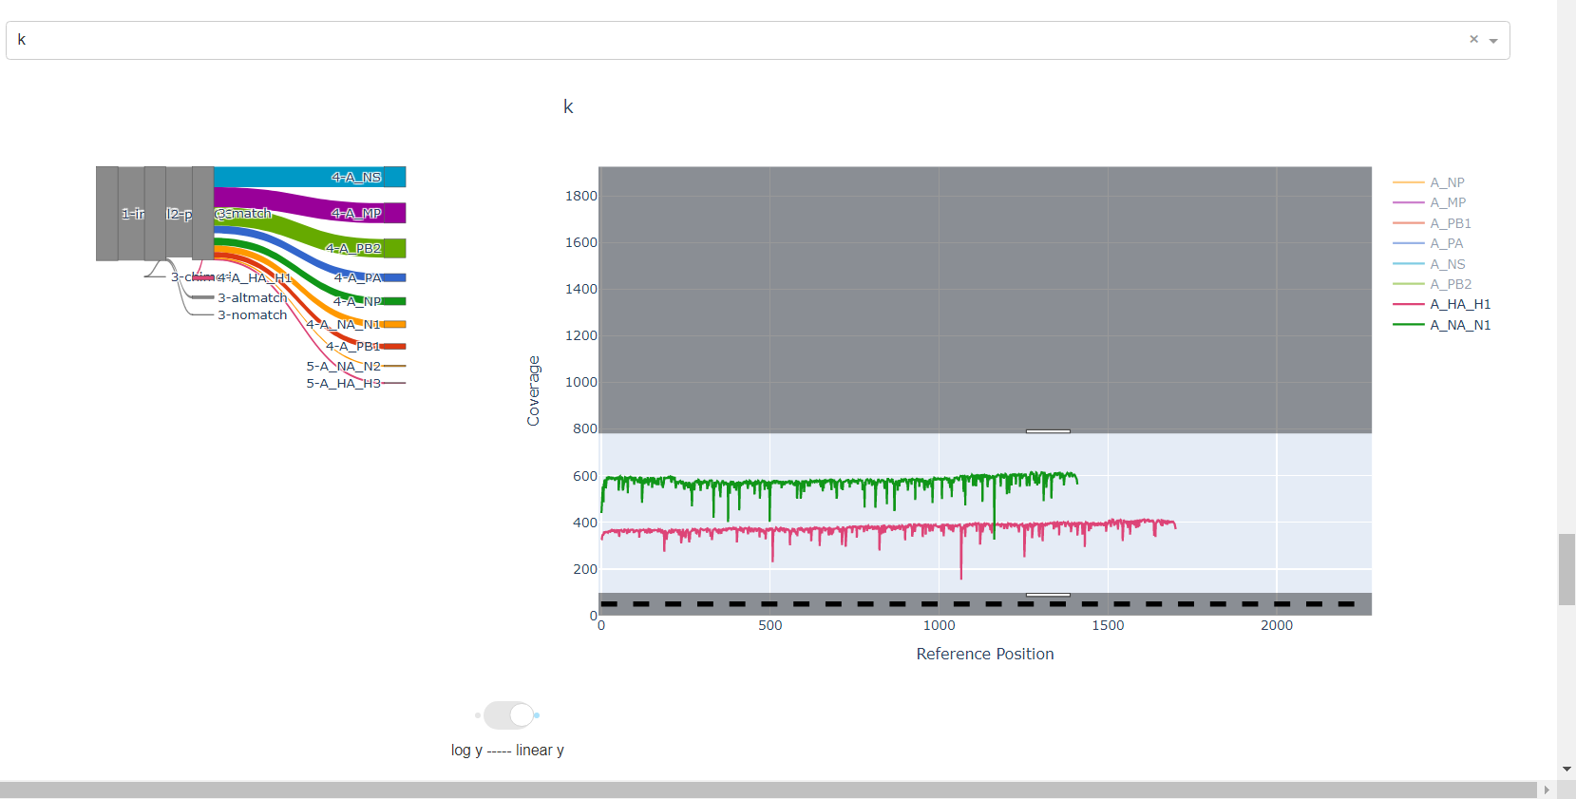Click the Coverage axis title

[x=533, y=390]
